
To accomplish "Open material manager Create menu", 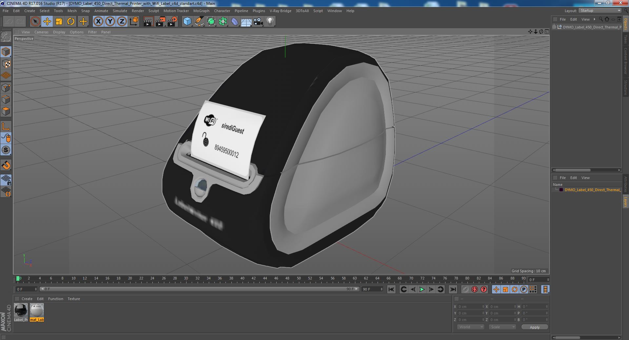I will click(27, 299).
